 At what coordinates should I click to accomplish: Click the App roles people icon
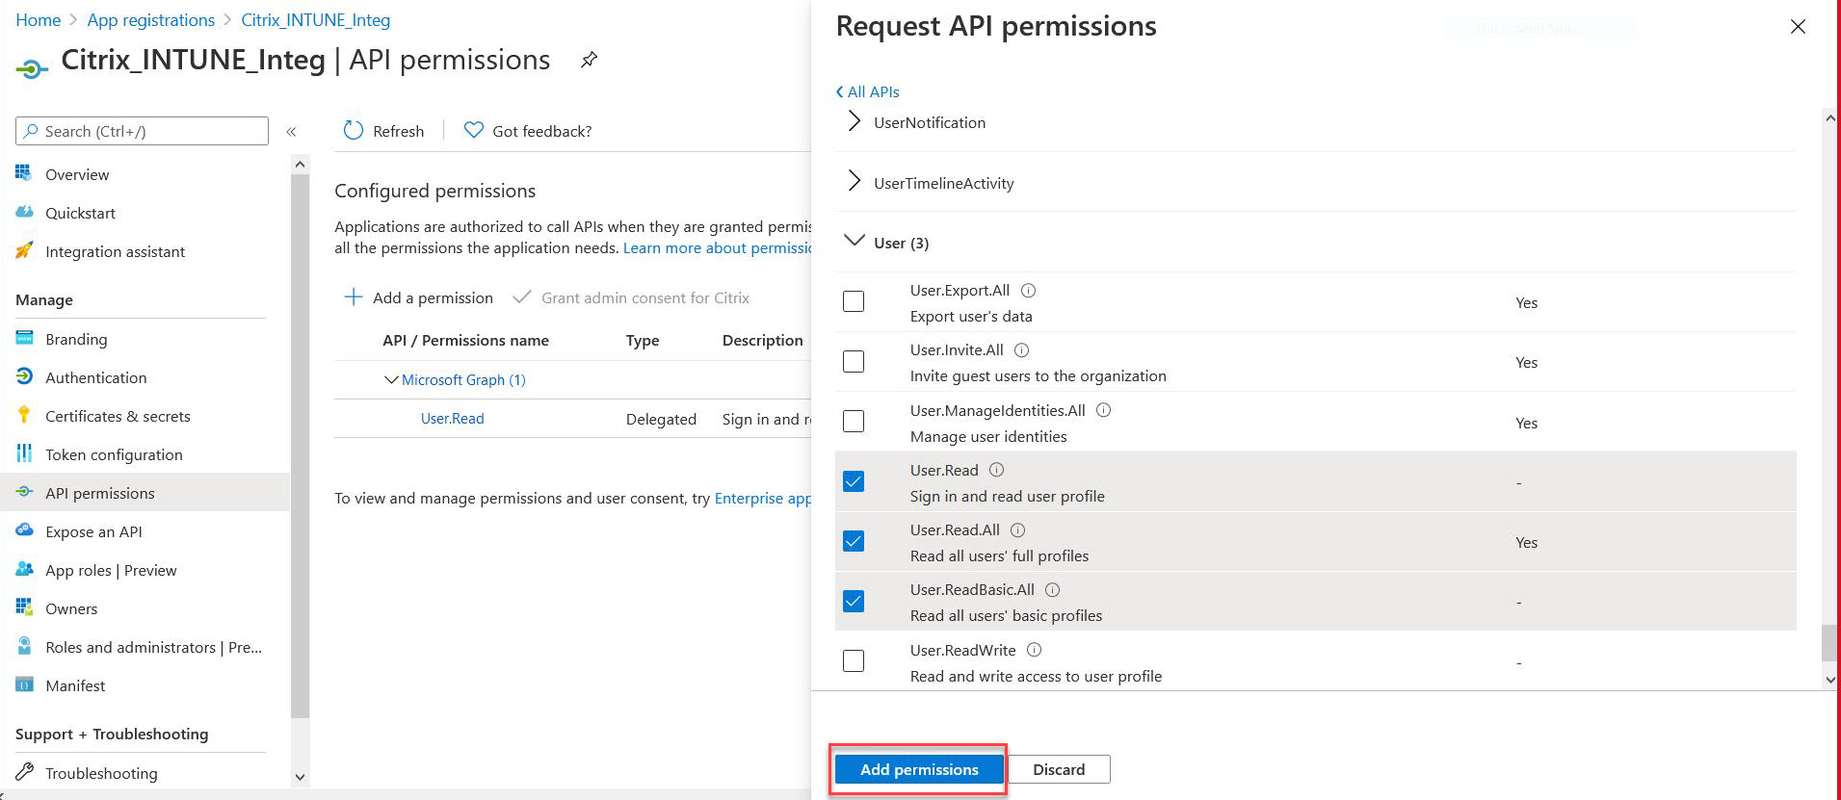pyautogui.click(x=24, y=569)
